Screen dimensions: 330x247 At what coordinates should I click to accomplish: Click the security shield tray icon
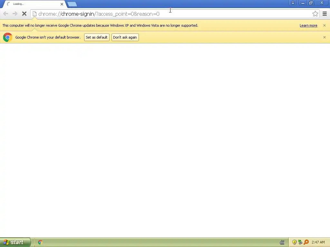click(x=294, y=242)
